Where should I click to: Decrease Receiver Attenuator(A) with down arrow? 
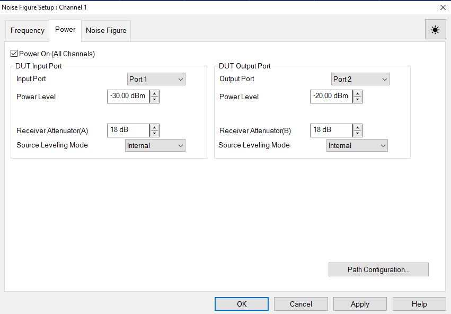pos(154,133)
